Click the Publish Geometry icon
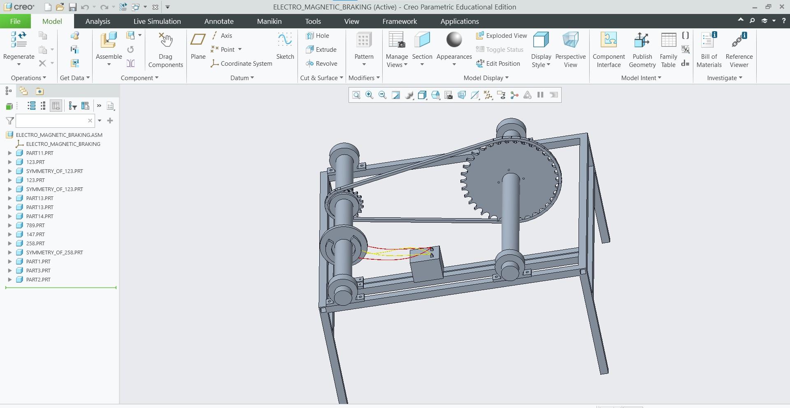Viewport: 790px width, 408px height. click(x=642, y=49)
